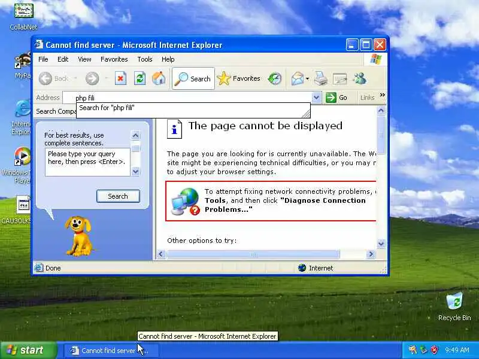Viewport: 479px width, 359px height.
Task: Click the horizontal scrollbar thumb
Action: tap(253, 254)
